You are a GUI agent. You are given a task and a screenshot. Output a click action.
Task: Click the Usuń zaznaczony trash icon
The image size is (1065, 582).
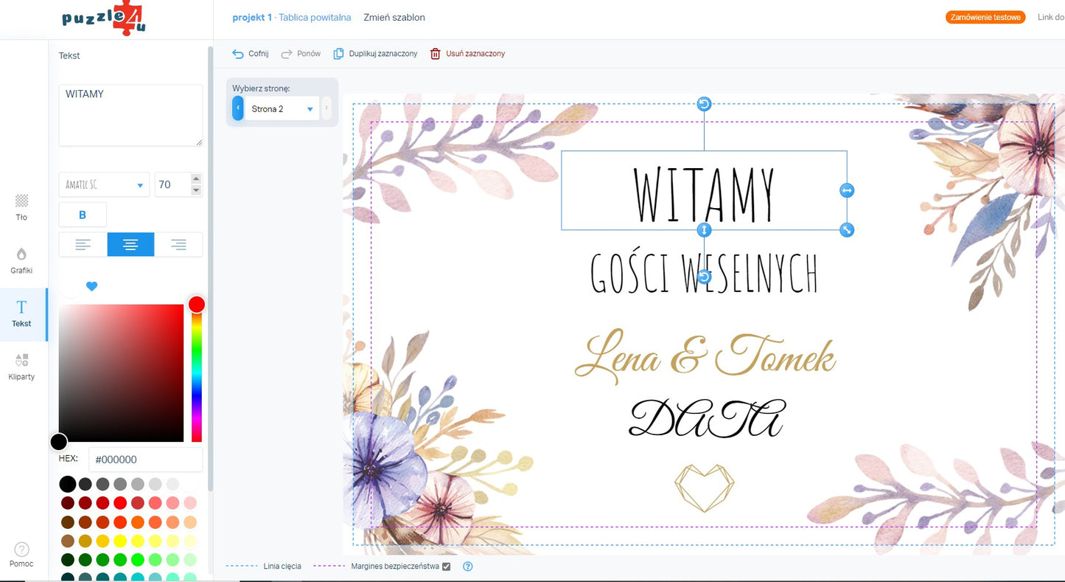coord(436,54)
